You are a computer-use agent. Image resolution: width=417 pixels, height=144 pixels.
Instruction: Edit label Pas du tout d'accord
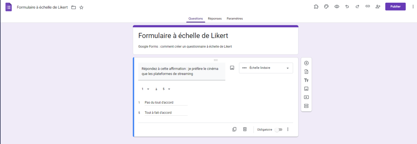[166, 103]
